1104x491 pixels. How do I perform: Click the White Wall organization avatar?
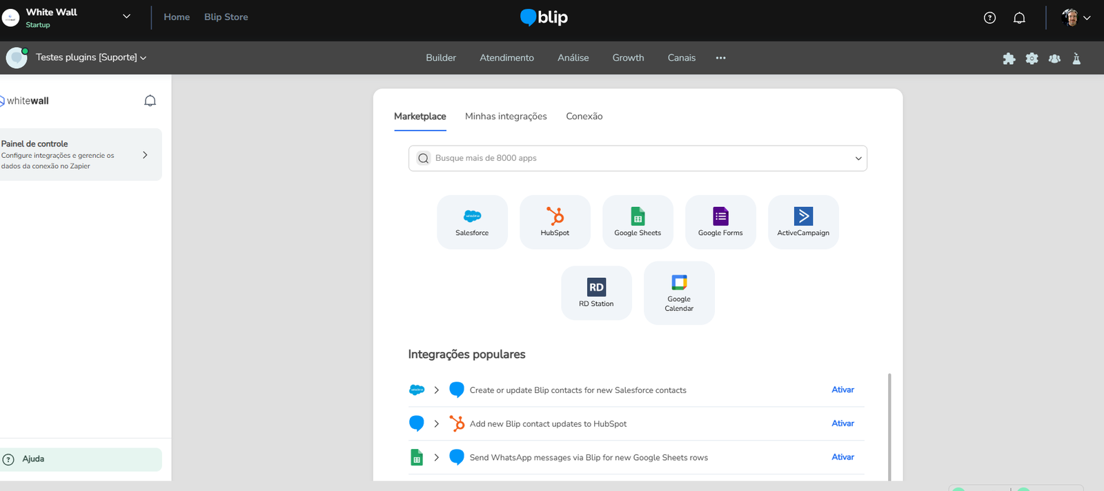(10, 18)
